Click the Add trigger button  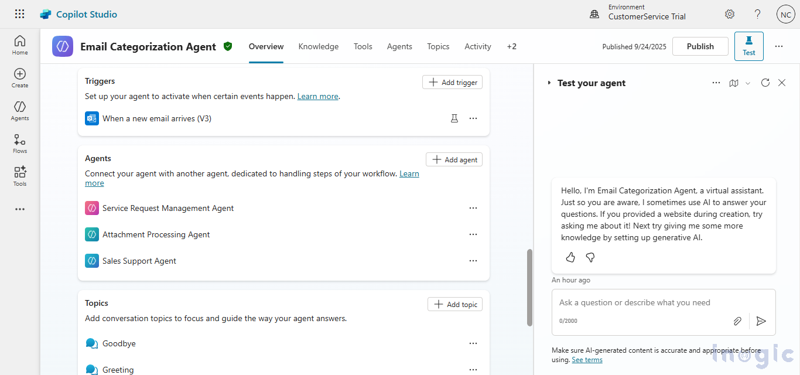pyautogui.click(x=453, y=82)
